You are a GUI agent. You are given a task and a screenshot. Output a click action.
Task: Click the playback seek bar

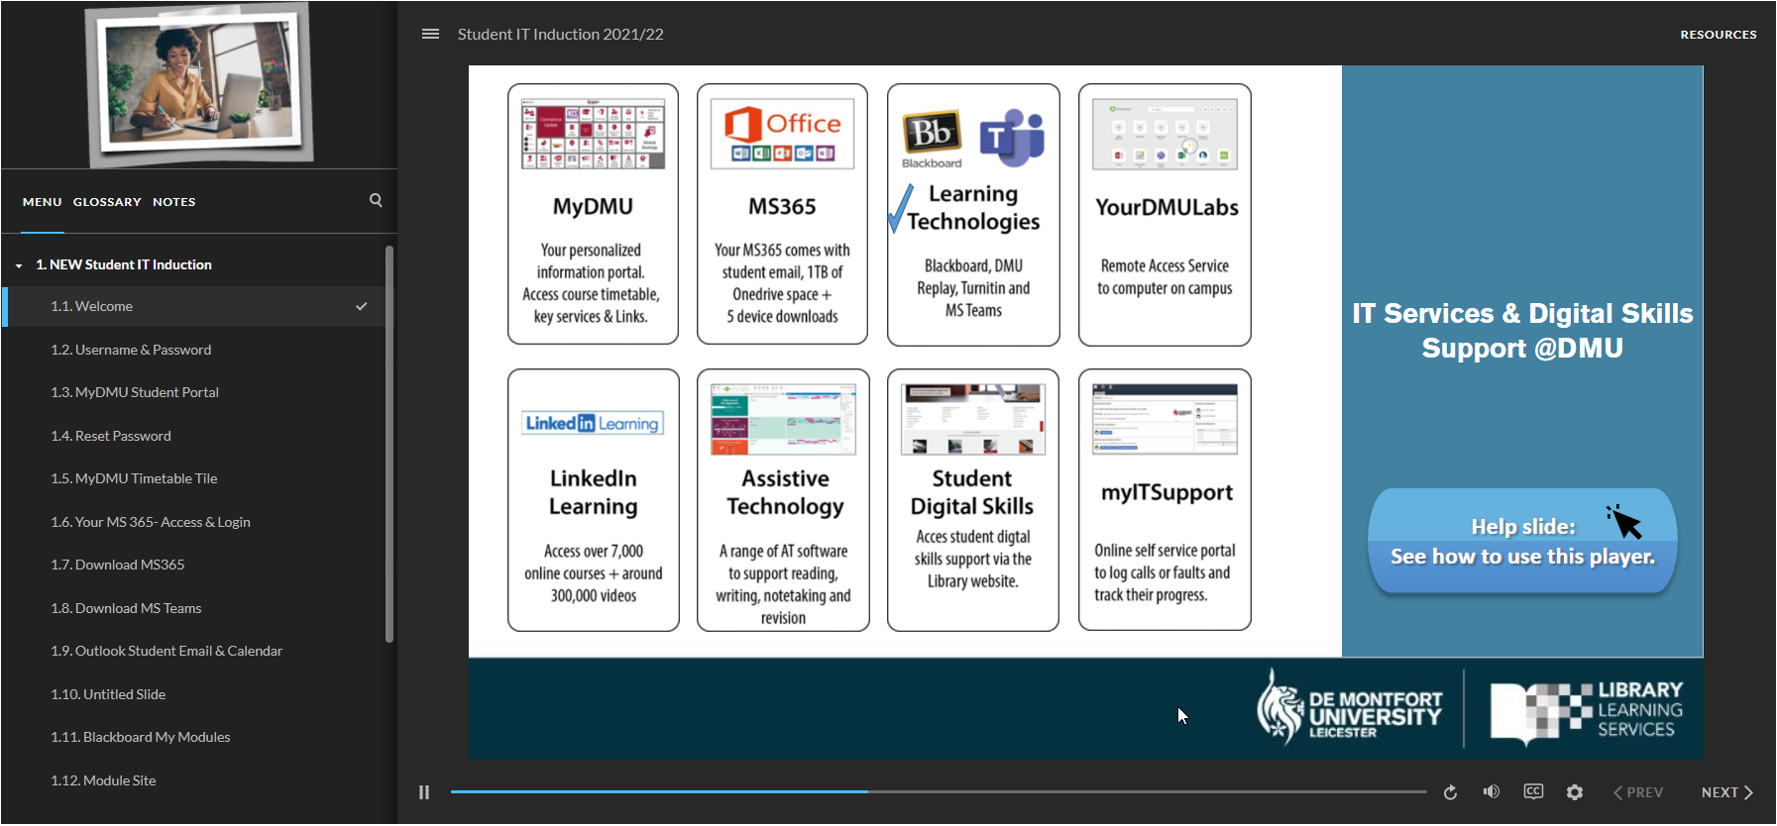(939, 792)
